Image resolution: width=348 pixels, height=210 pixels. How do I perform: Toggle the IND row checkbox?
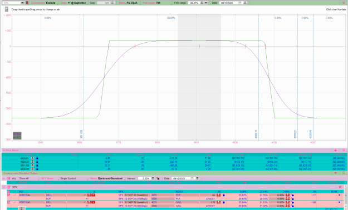[9, 192]
